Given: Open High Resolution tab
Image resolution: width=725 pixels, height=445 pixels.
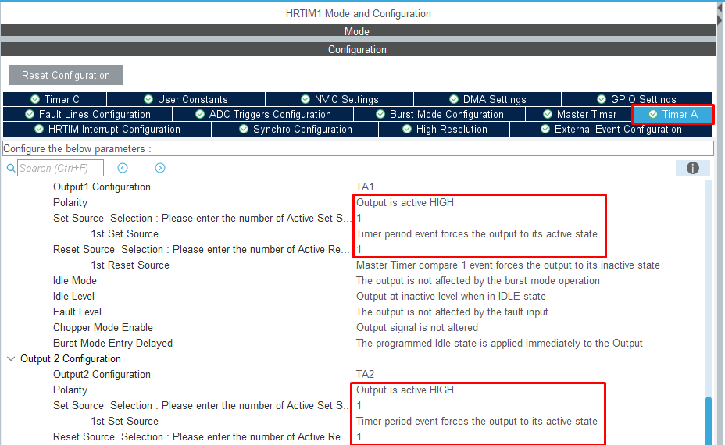Looking at the screenshot, I should 445,130.
